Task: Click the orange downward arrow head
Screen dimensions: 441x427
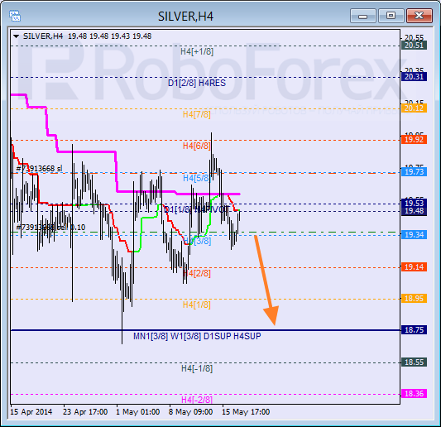Action: (x=271, y=315)
